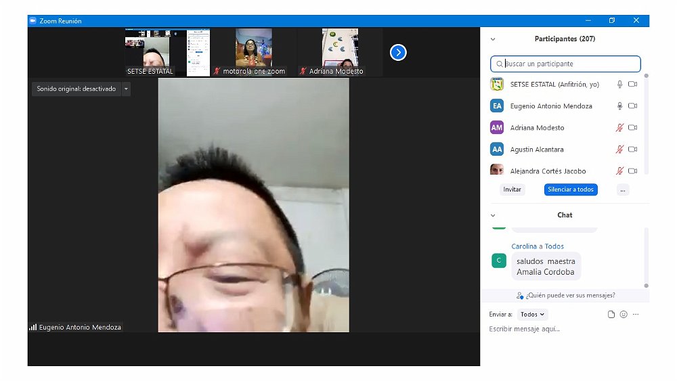
Task: Open the emoji picker in chat
Action: pos(624,315)
